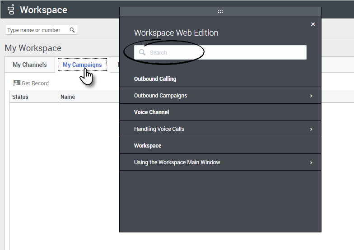Click magnifier icon in Type name field

[x=72, y=30]
